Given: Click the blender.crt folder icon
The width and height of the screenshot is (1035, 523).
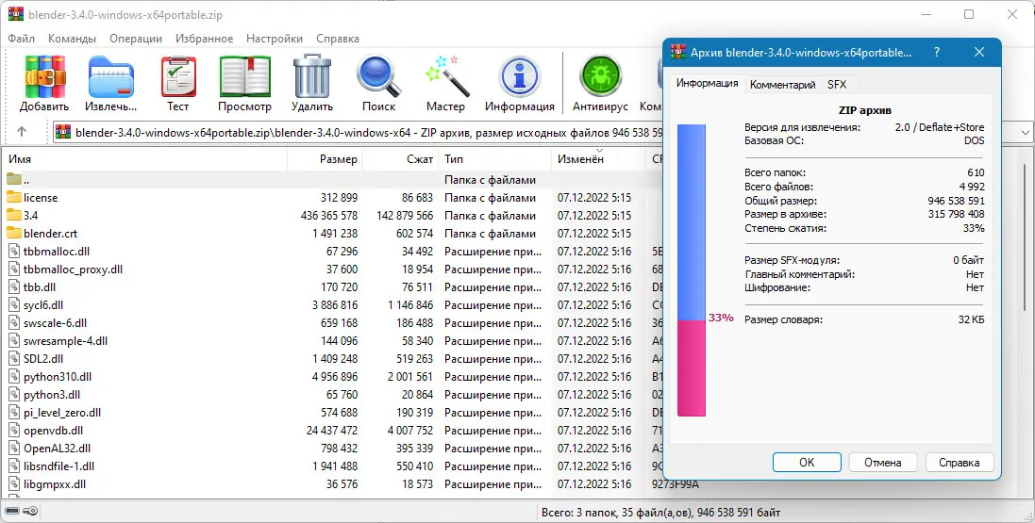Looking at the screenshot, I should pos(14,233).
